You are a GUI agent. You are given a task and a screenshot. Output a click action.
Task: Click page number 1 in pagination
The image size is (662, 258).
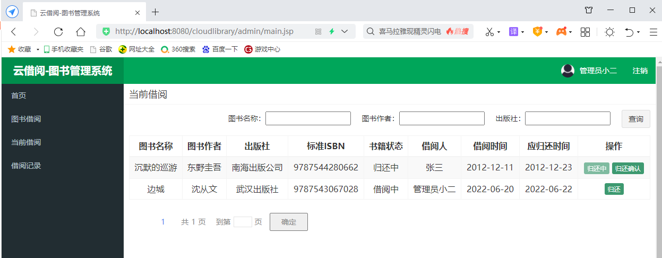163,222
